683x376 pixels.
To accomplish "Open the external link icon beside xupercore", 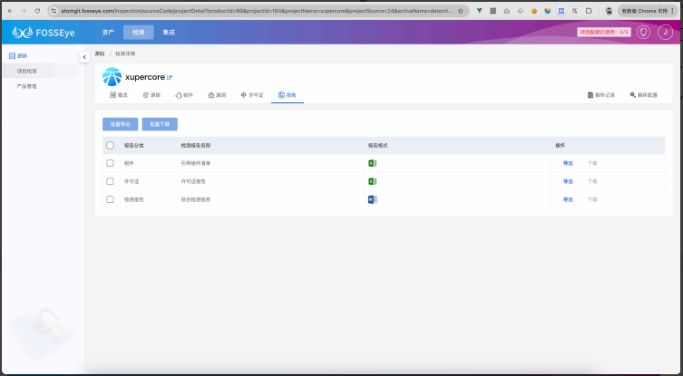I will 170,77.
